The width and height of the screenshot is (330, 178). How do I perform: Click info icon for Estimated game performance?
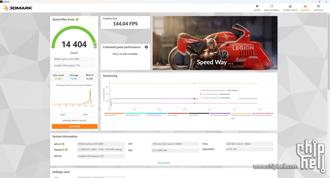pyautogui.click(x=146, y=47)
